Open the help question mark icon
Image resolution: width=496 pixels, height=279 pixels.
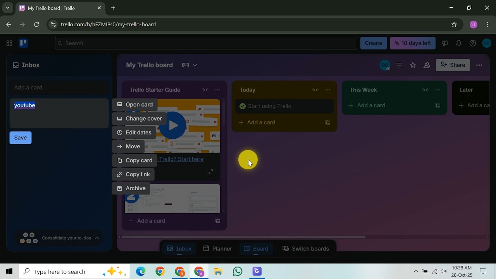(x=473, y=43)
